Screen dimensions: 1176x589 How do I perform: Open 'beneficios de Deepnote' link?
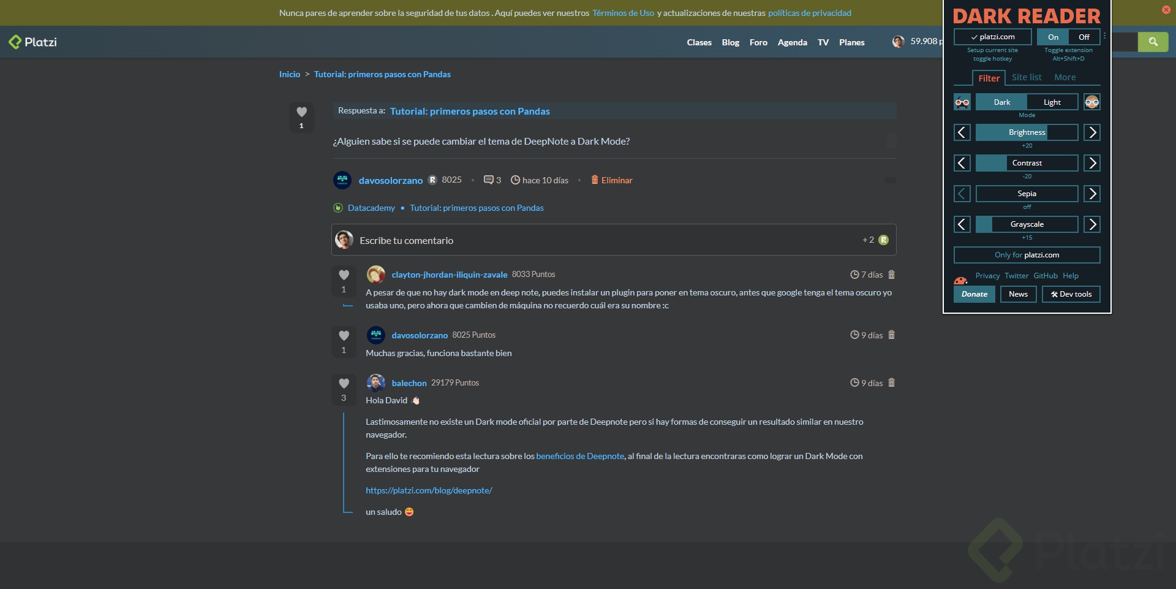coord(580,456)
